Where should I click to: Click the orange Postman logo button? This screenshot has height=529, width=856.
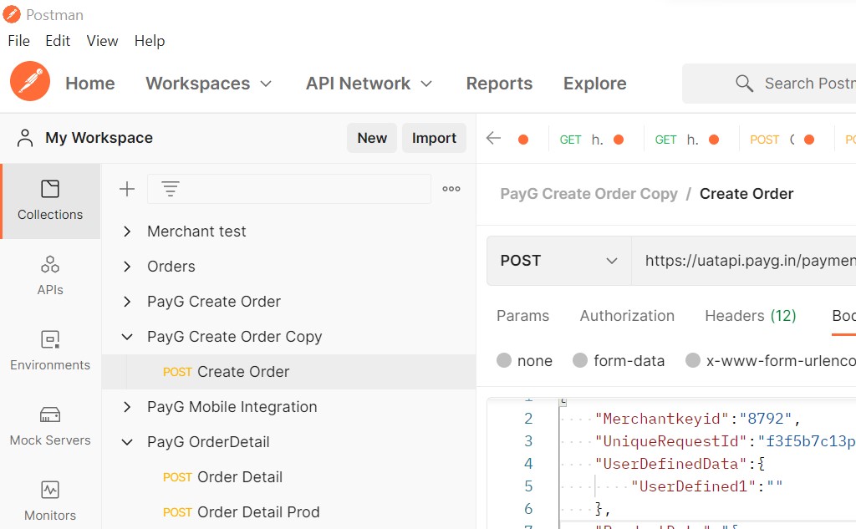coord(30,81)
